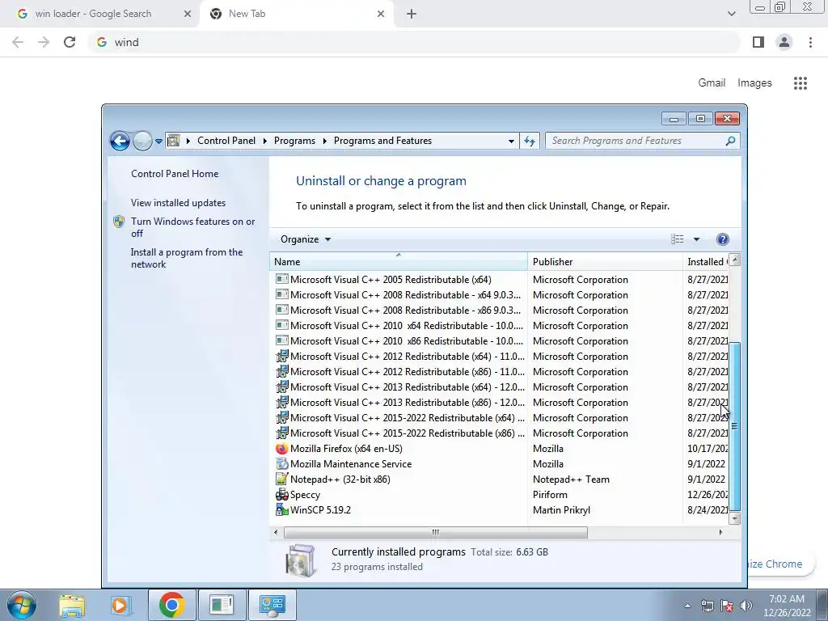828x621 pixels.
Task: Switch to 'win loader - Google Search' Chrome tab
Action: [x=100, y=14]
